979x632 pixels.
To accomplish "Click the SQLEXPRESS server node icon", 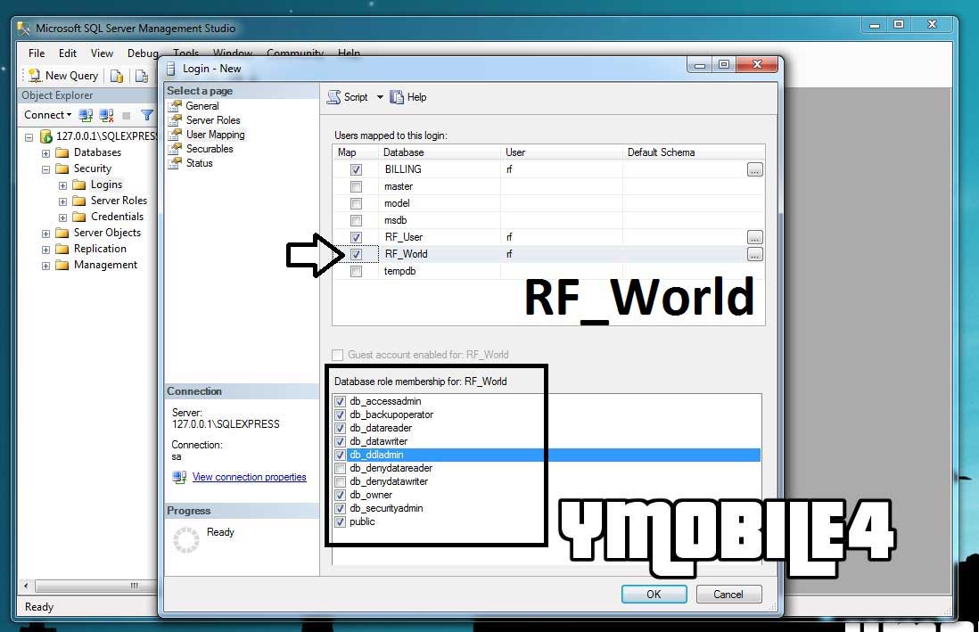I will pos(46,136).
